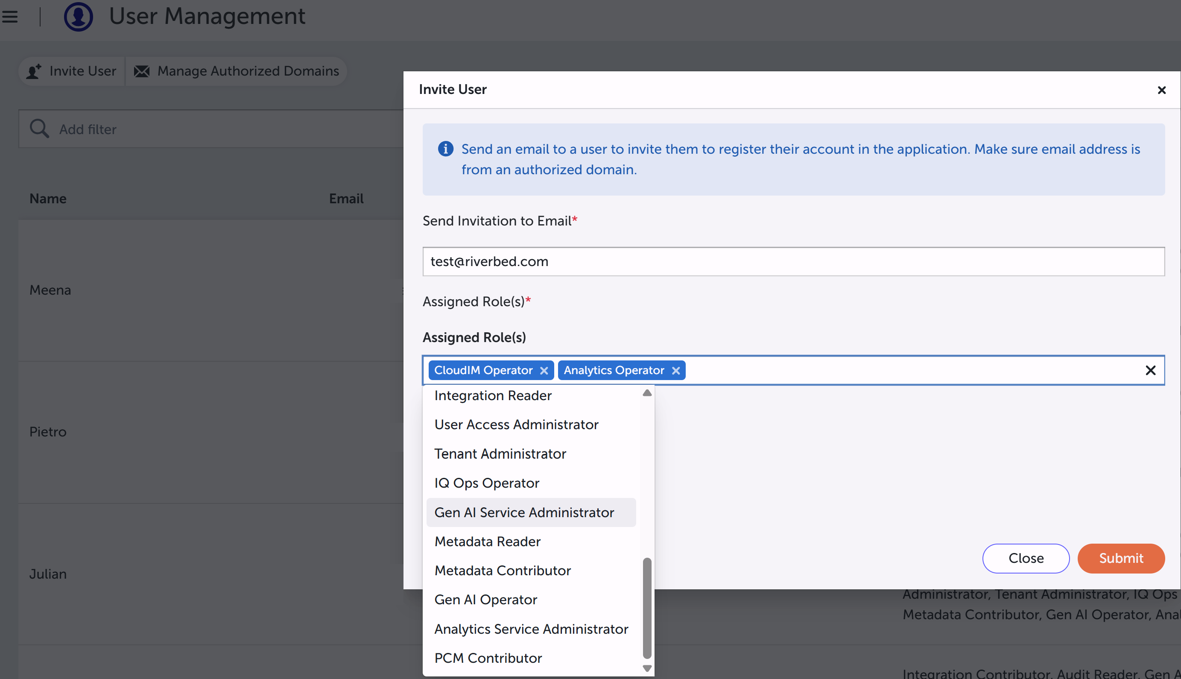Viewport: 1181px width, 679px height.
Task: Click the search magnifier icon
Action: click(39, 129)
